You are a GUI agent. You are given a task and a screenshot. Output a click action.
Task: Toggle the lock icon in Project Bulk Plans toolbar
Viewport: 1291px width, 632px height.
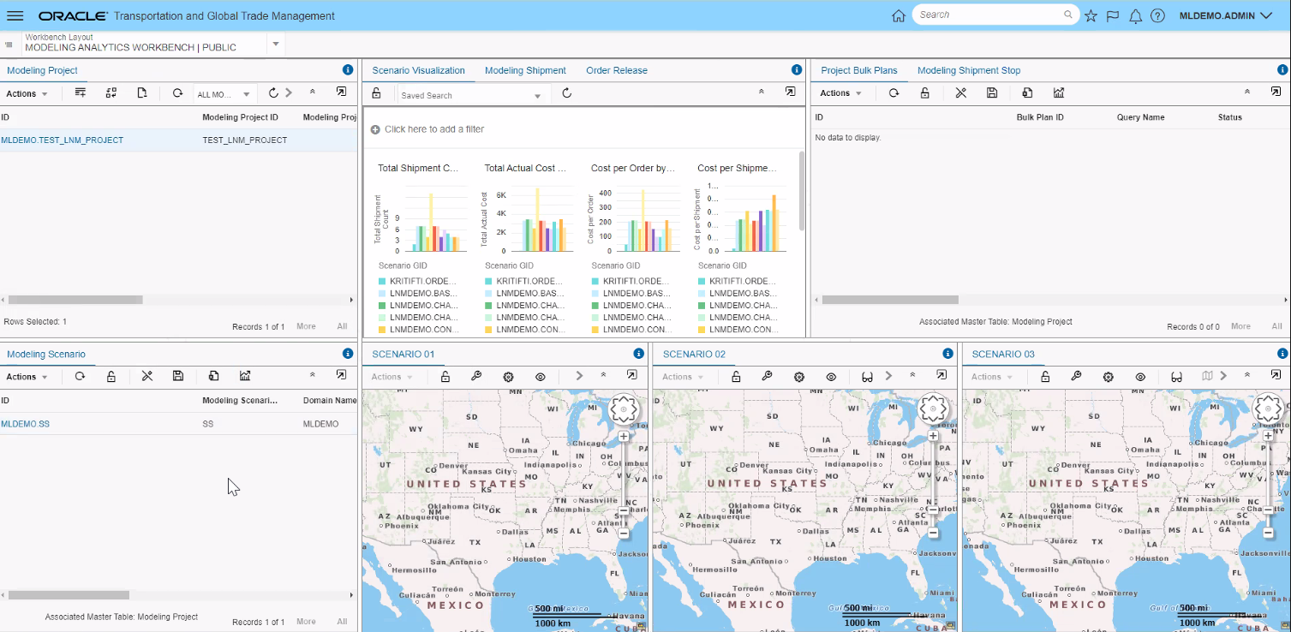[x=924, y=93]
